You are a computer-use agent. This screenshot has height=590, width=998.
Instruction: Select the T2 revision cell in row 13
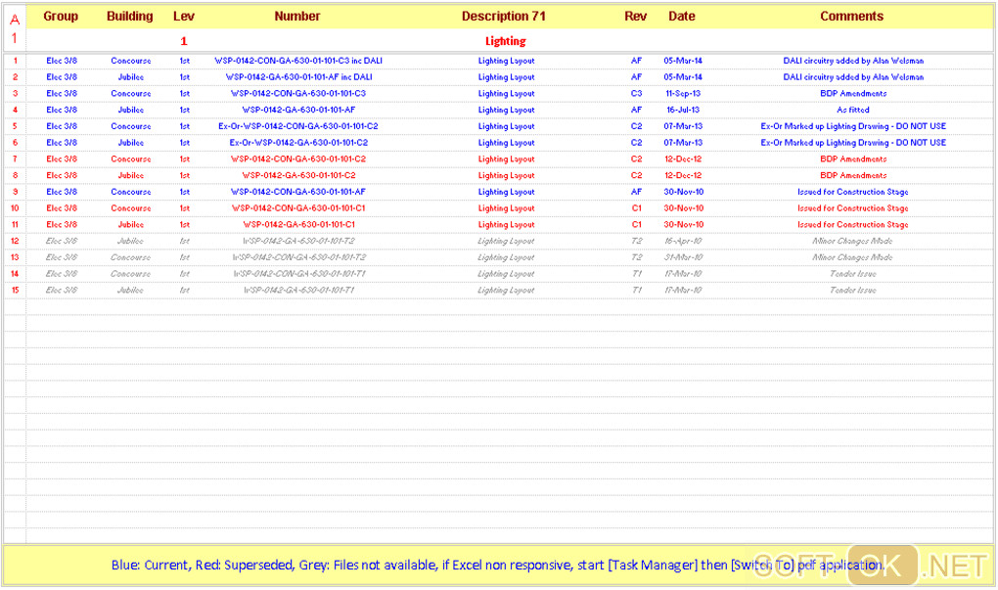coord(637,257)
